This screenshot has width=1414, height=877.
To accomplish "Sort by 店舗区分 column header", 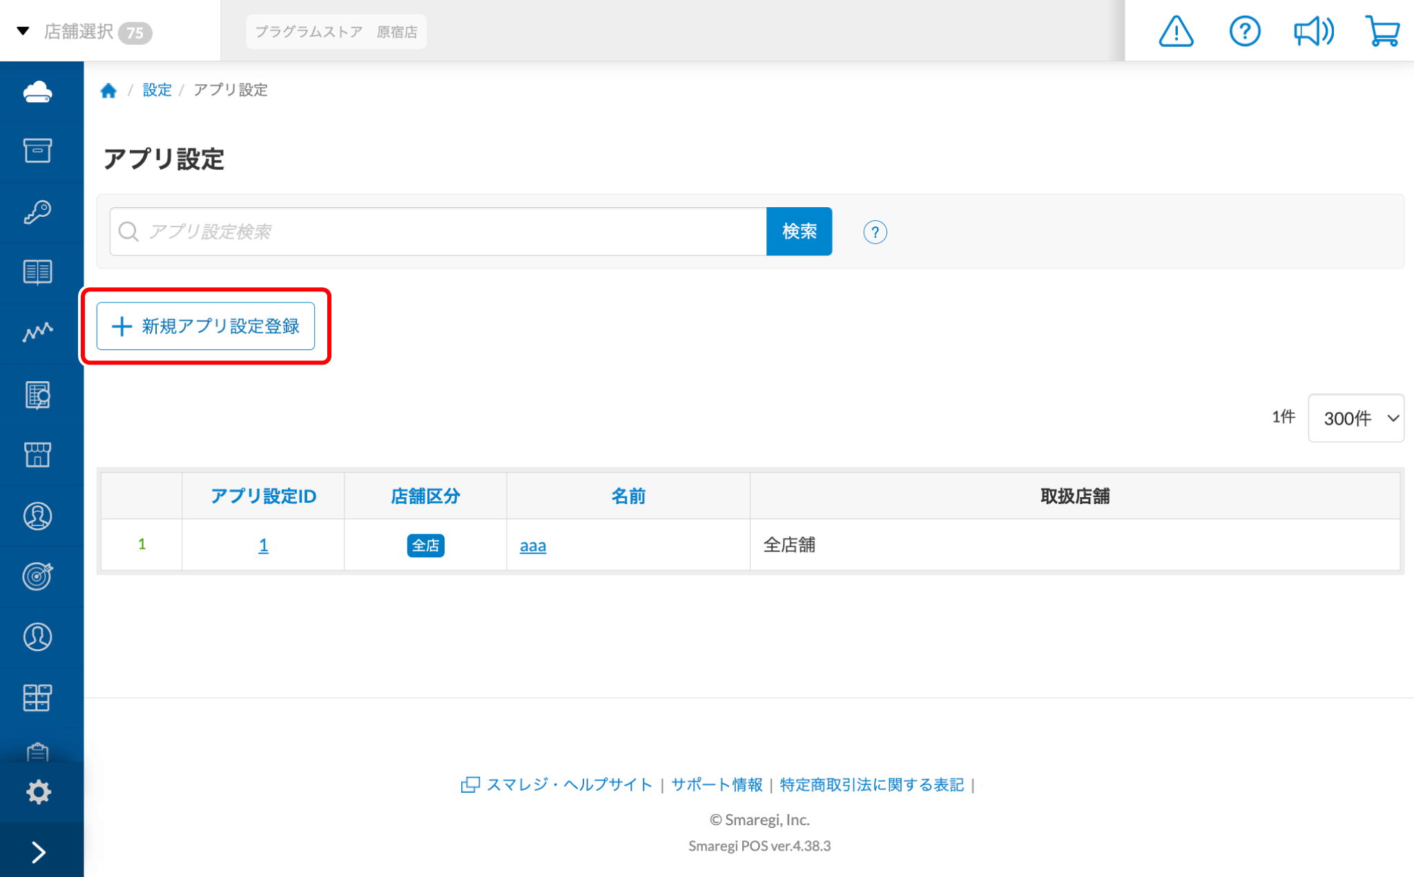I will pyautogui.click(x=425, y=496).
